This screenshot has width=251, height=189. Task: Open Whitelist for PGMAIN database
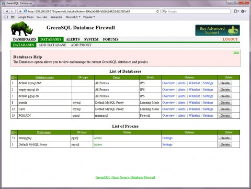pos(194,116)
